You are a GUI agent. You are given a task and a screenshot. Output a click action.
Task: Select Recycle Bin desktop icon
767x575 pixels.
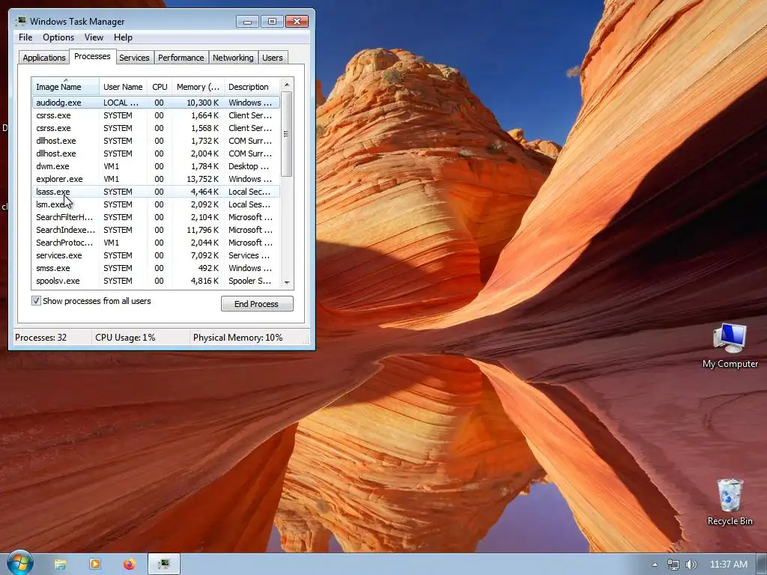(x=730, y=502)
